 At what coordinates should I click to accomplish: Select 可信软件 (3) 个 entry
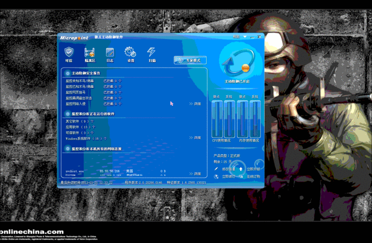(80, 133)
